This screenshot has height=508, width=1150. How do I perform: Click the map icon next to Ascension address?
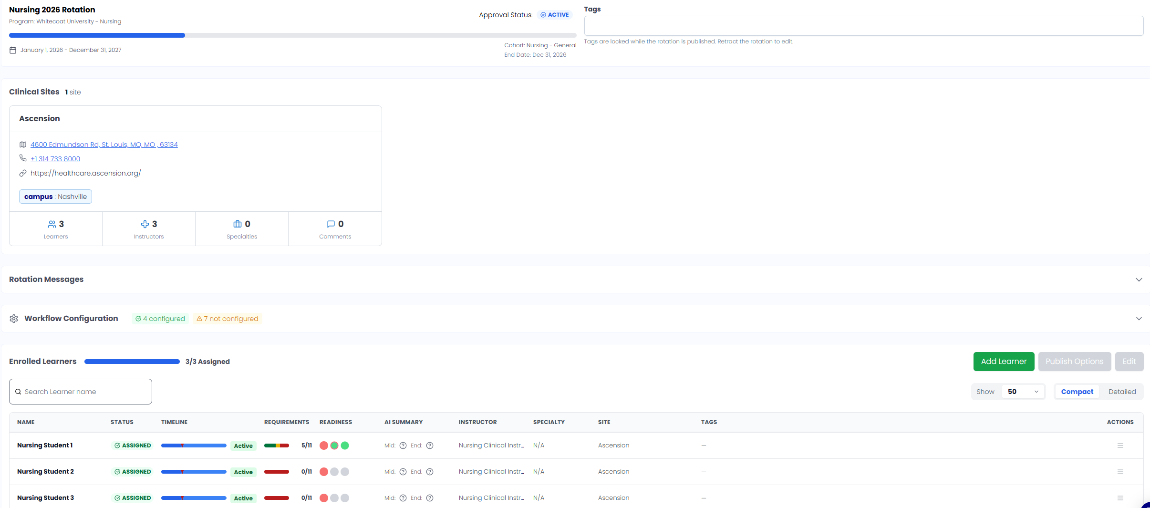click(x=23, y=145)
